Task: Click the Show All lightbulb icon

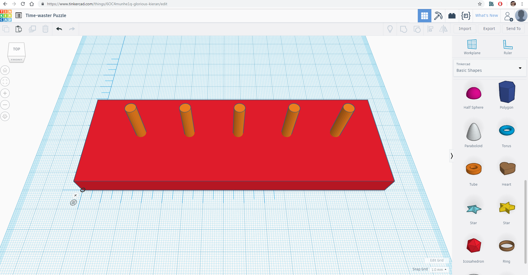Action: pyautogui.click(x=390, y=29)
